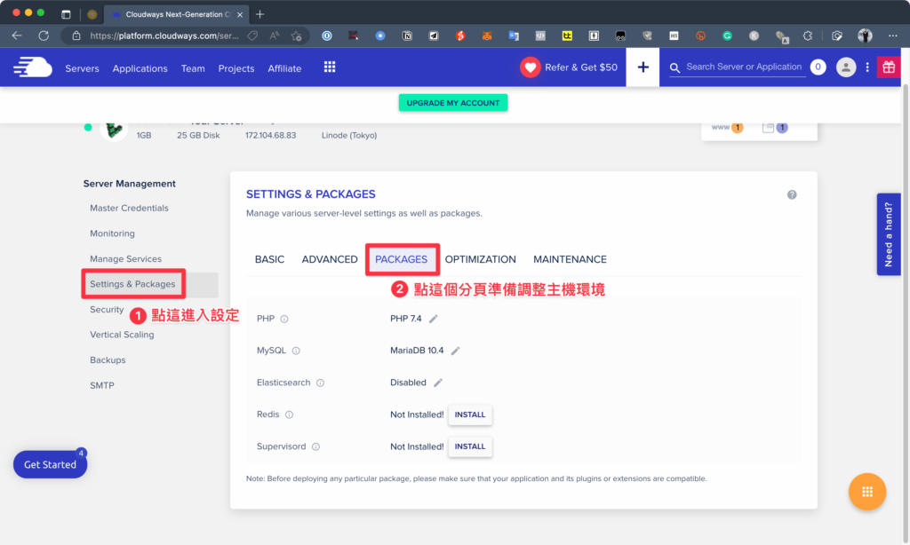Install the Supervisord package
Screen dimensions: 910x545
(x=469, y=446)
